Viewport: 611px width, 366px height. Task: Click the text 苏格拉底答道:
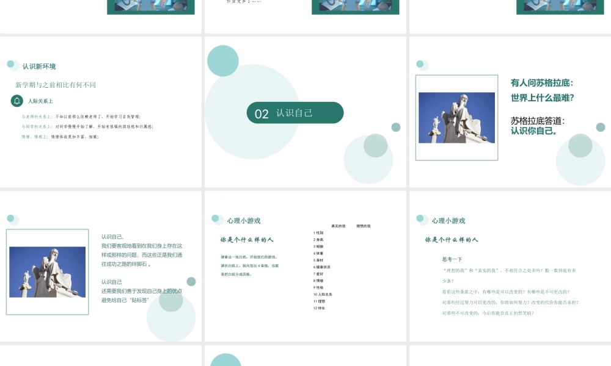click(538, 121)
